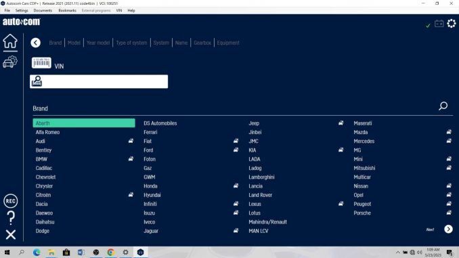
Task: Check the battery status icon
Action: 439,24
